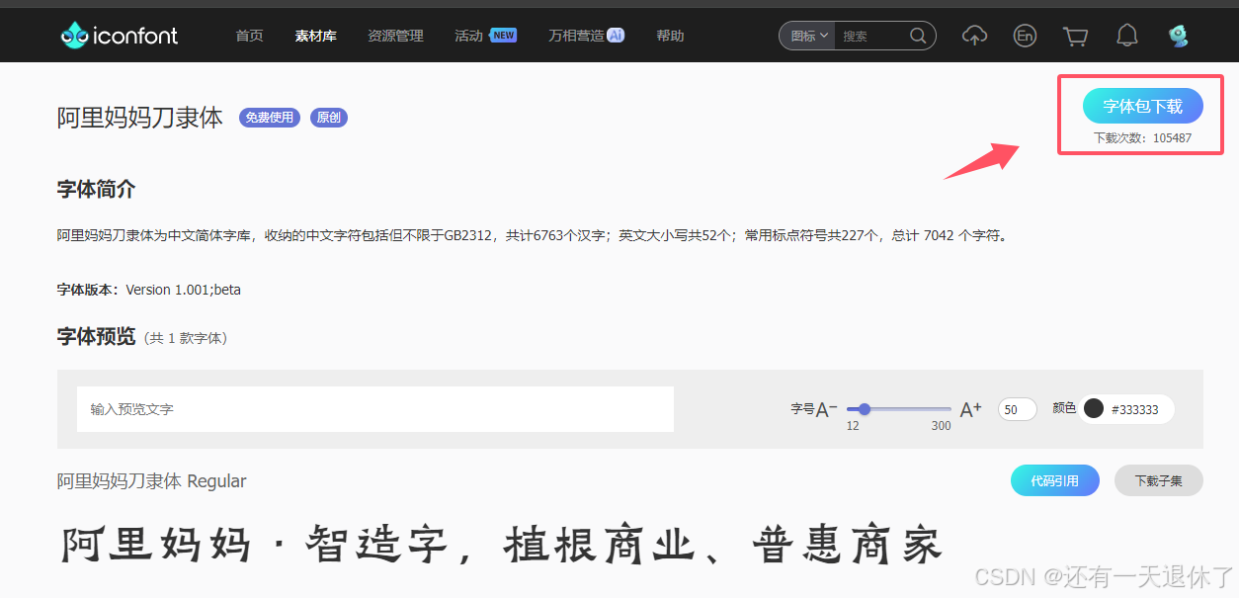The height and width of the screenshot is (598, 1239).
Task: Open notifications bell
Action: coord(1126,36)
